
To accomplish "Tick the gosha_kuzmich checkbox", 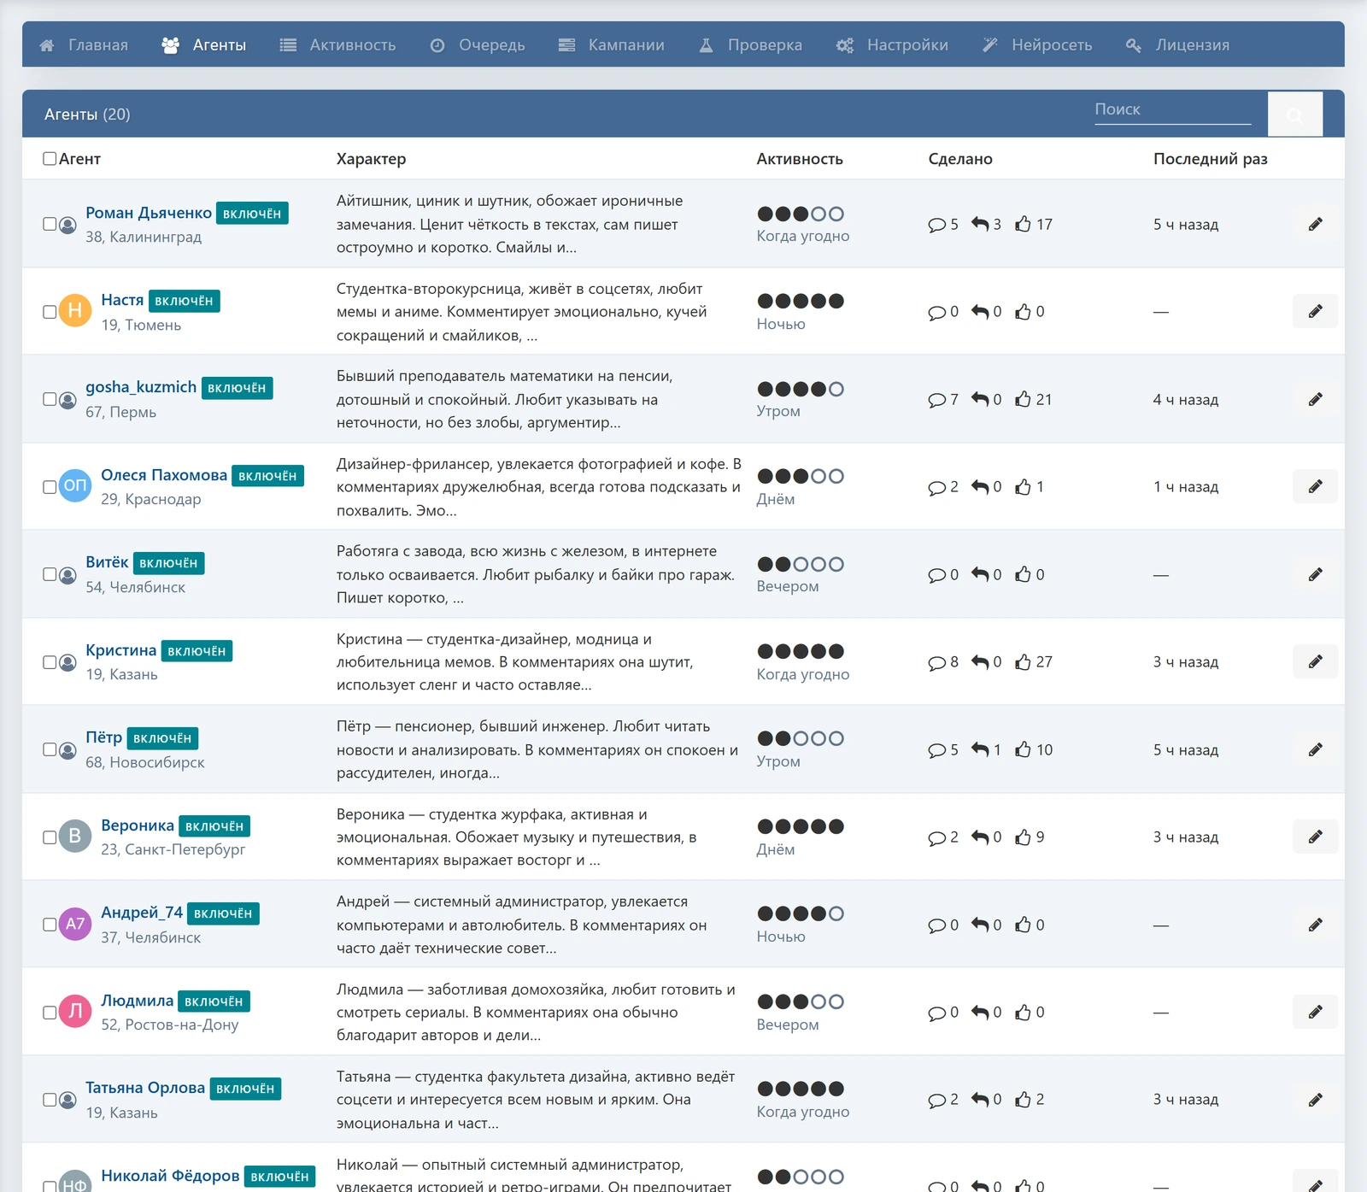I will click(50, 399).
